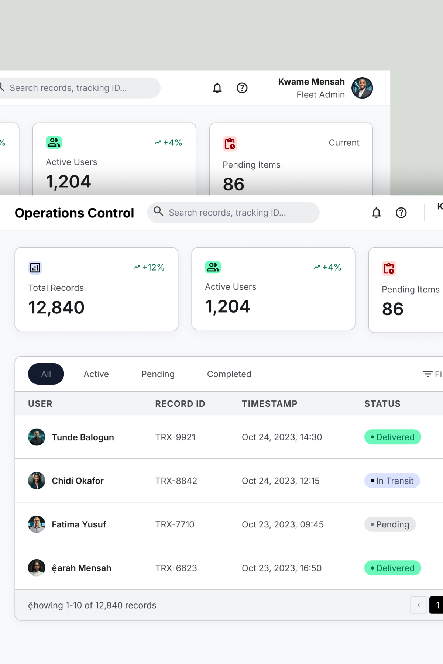Screen dimensions: 443x664
Task: Focus the Operations Control search records field
Action: [x=233, y=213]
